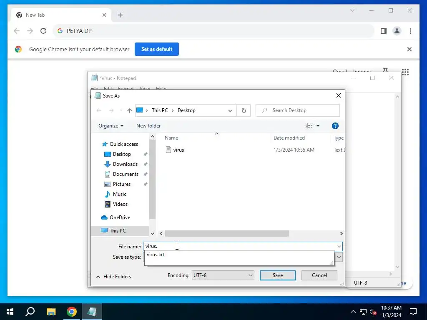Click New folder button
This screenshot has width=427, height=320.
tap(148, 126)
